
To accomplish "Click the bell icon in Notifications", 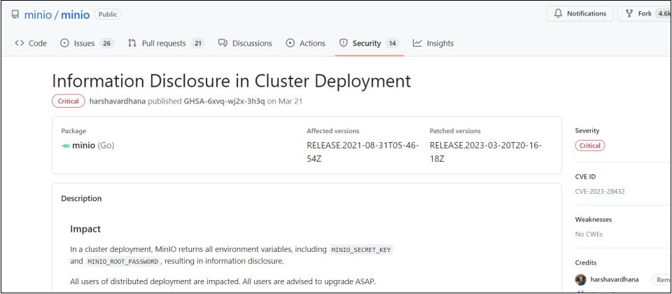I will 558,14.
